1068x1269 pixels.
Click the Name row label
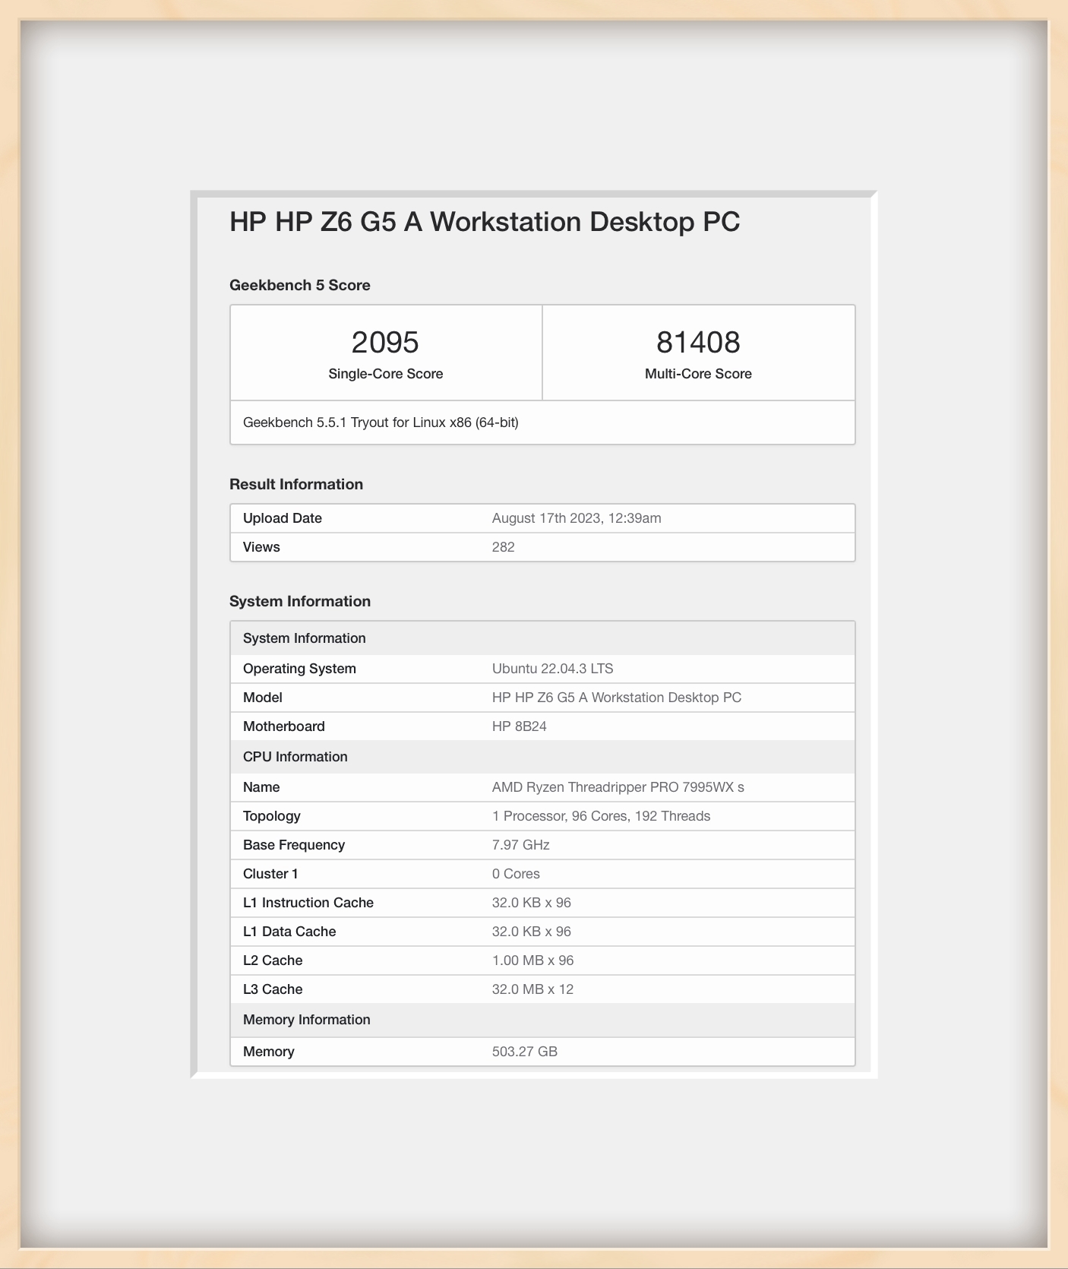pyautogui.click(x=261, y=787)
